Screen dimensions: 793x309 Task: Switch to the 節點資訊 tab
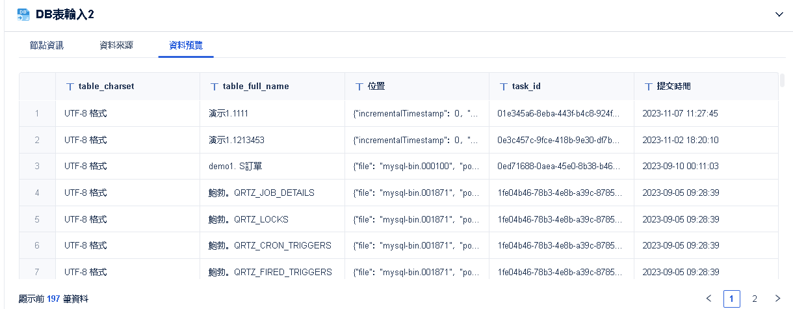(47, 46)
